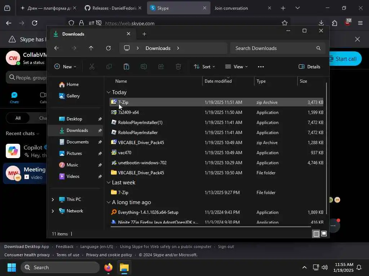This screenshot has height=276, width=369.
Task: Refresh the Downloads folder view
Action: pyautogui.click(x=108, y=48)
